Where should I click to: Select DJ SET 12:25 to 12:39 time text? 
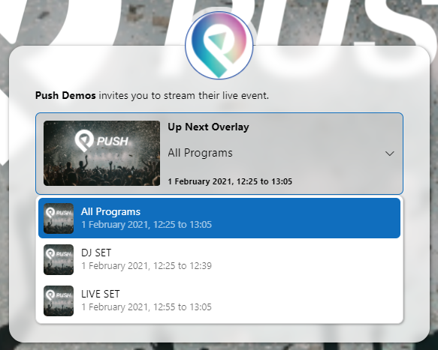pos(147,266)
